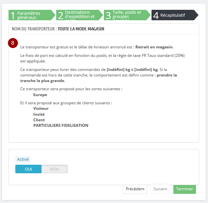Viewport: 208px width, 203px height.
Task: Click the Europe zone entry
Action: pyautogui.click(x=40, y=95)
